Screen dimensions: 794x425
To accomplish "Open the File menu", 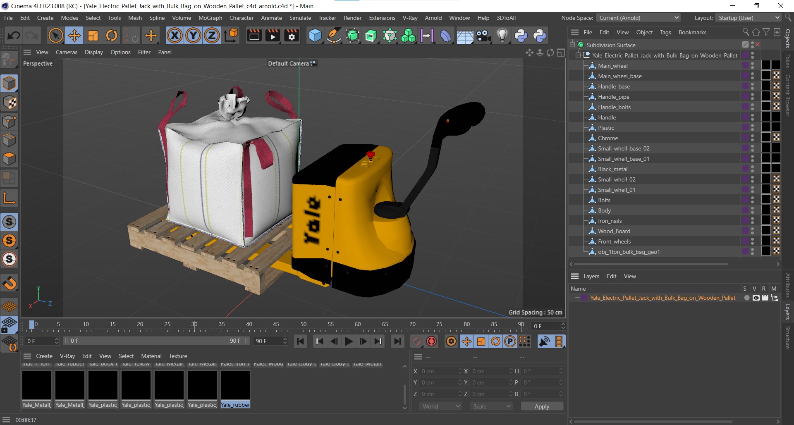I will pyautogui.click(x=8, y=18).
